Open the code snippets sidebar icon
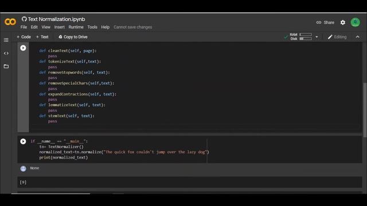This screenshot has width=367, height=206. click(x=6, y=53)
